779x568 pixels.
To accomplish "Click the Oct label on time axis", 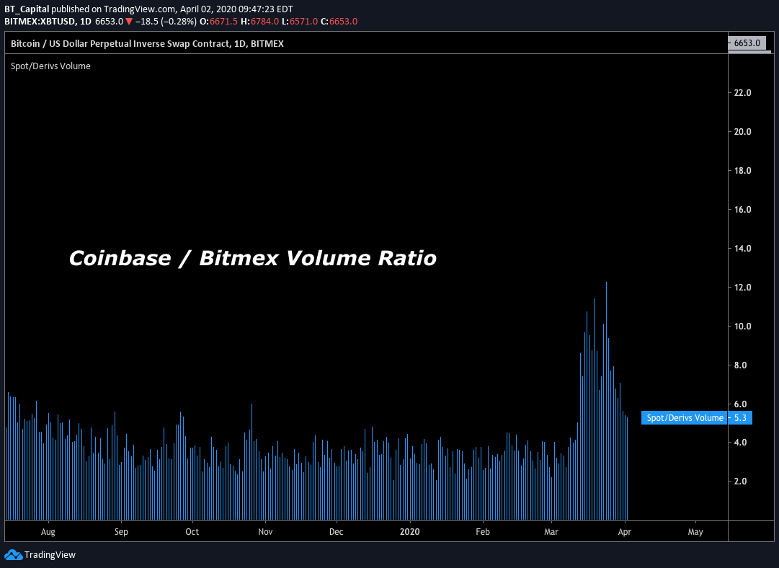I will [x=192, y=532].
